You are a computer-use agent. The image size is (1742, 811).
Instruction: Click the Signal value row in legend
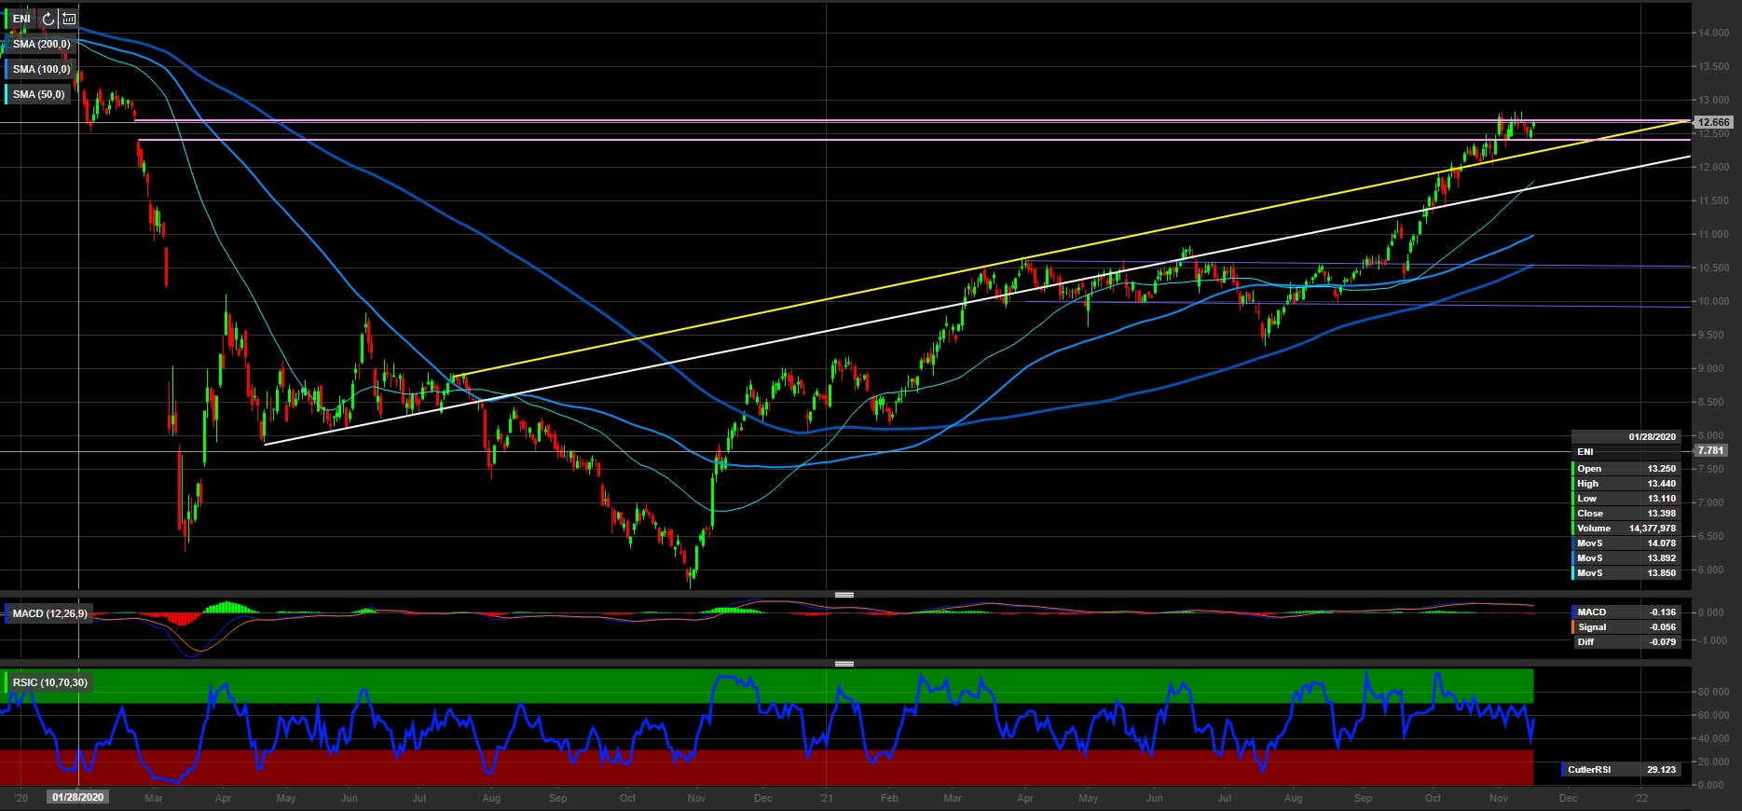click(1626, 627)
